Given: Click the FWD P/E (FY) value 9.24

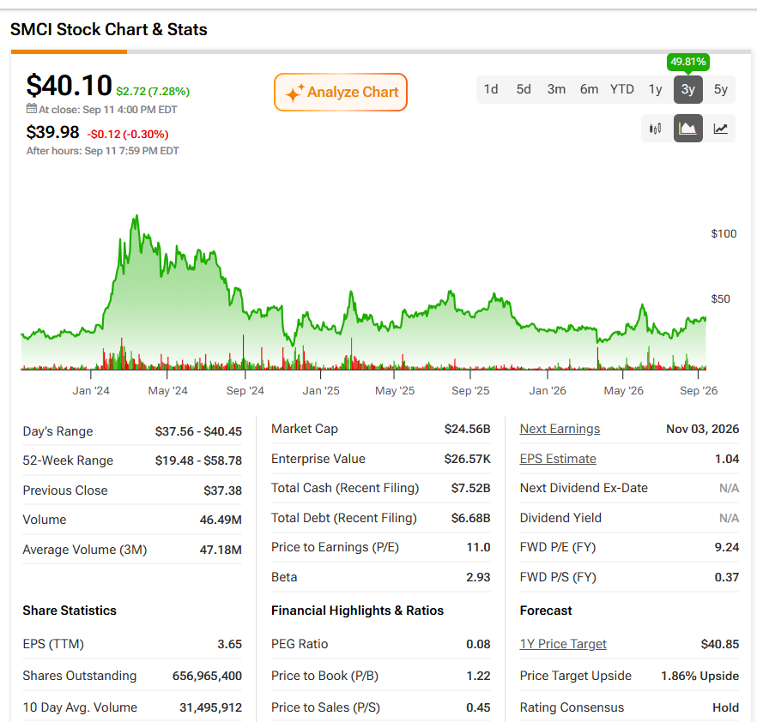Looking at the screenshot, I should click(727, 547).
